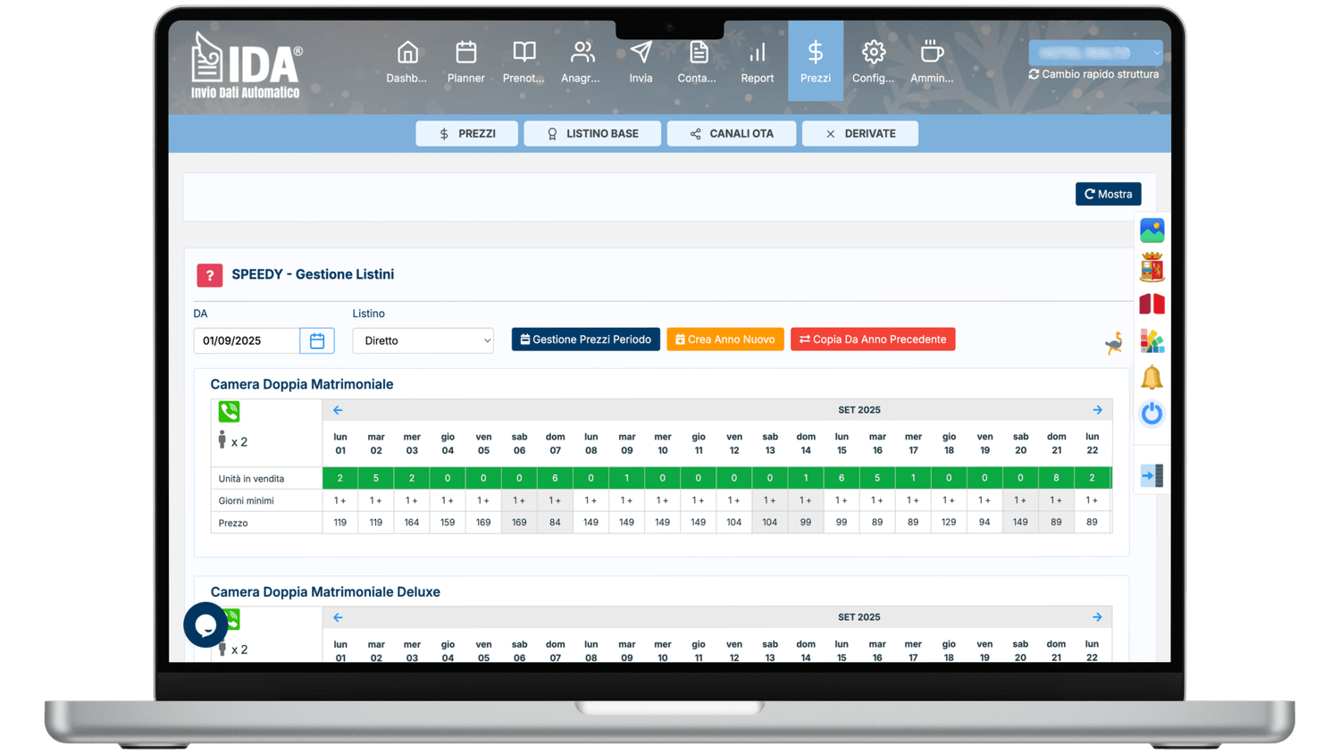Image resolution: width=1340 pixels, height=754 pixels.
Task: Click Gestione Prezzi Periodo button
Action: coord(586,339)
